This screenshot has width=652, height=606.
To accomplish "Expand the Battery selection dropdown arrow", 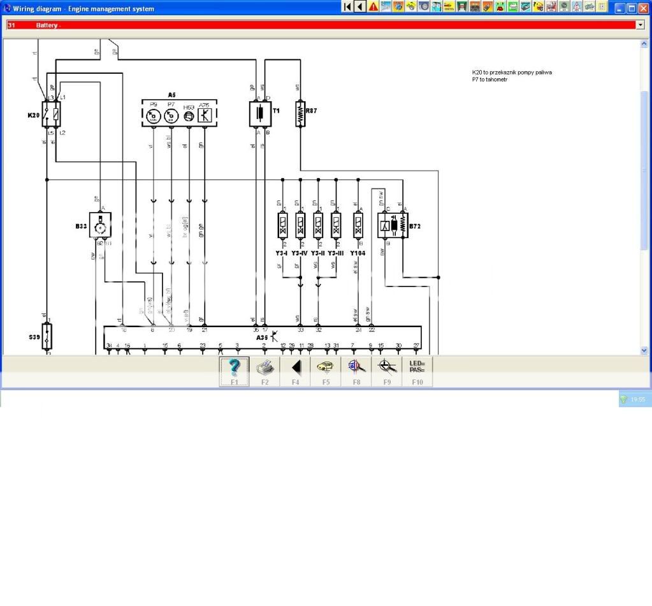I will (640, 25).
